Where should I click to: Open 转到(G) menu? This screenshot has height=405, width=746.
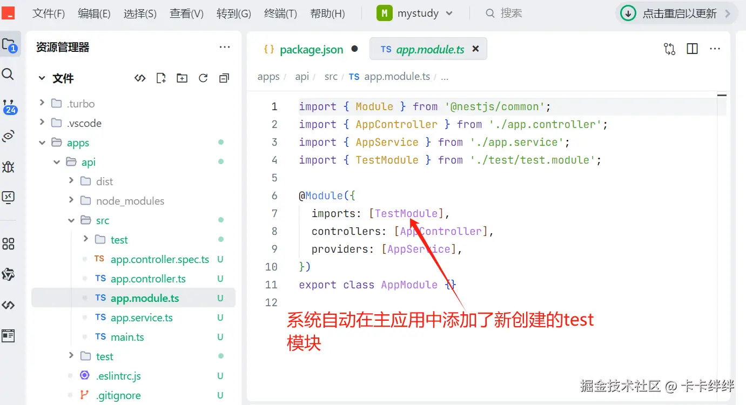[x=234, y=13]
